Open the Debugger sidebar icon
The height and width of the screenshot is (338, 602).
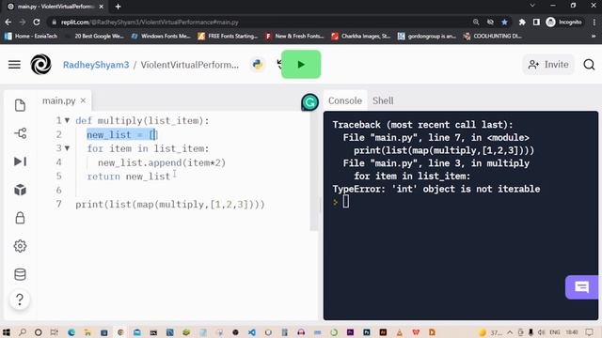click(x=20, y=161)
